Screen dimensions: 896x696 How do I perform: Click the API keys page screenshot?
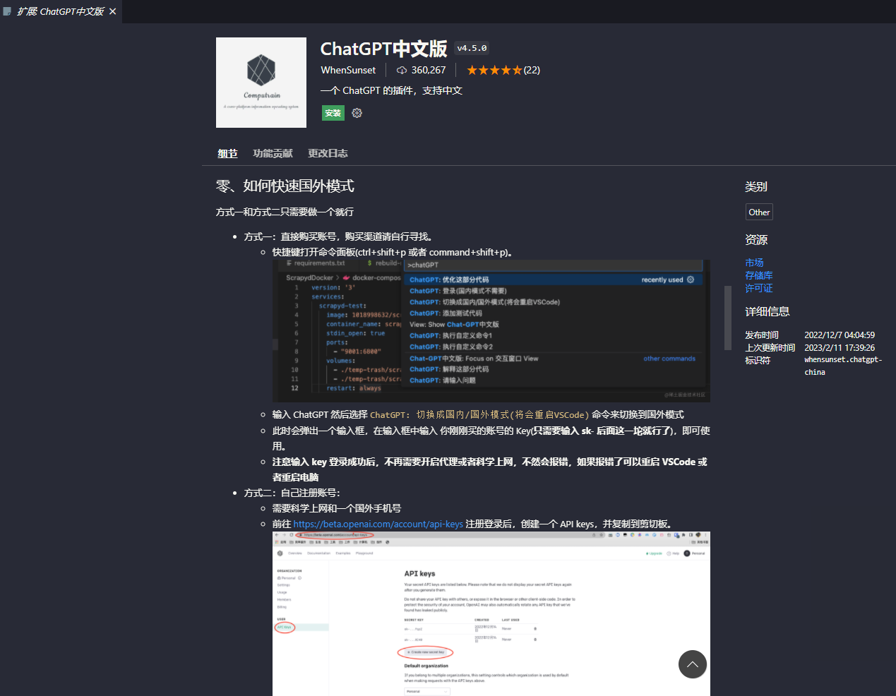(491, 613)
